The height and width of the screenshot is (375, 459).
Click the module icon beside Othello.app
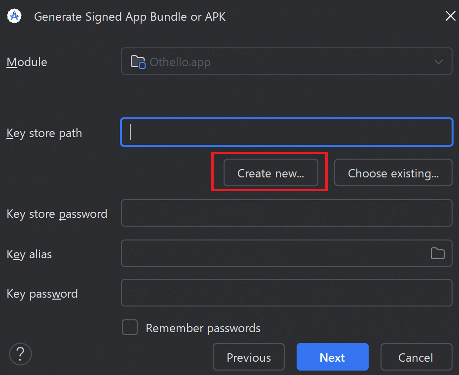coord(137,61)
